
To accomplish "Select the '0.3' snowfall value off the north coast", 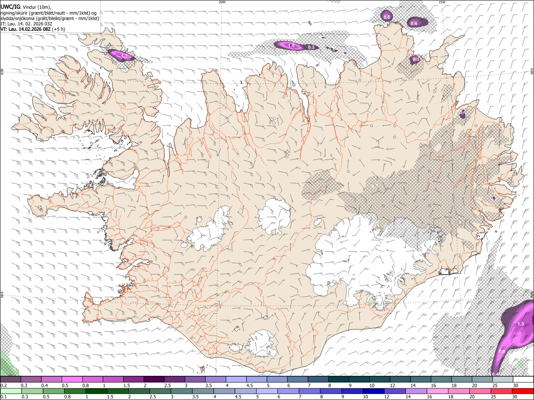I will 311,47.
